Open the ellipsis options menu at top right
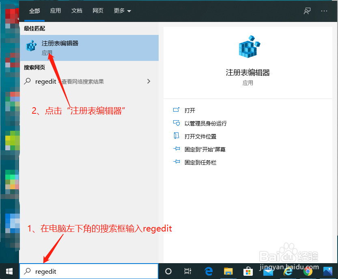This screenshot has height=279, width=338. [x=324, y=11]
